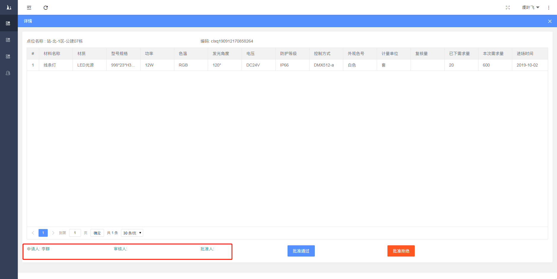The width and height of the screenshot is (557, 279).
Task: Select the 120° cell
Action: click(225, 65)
